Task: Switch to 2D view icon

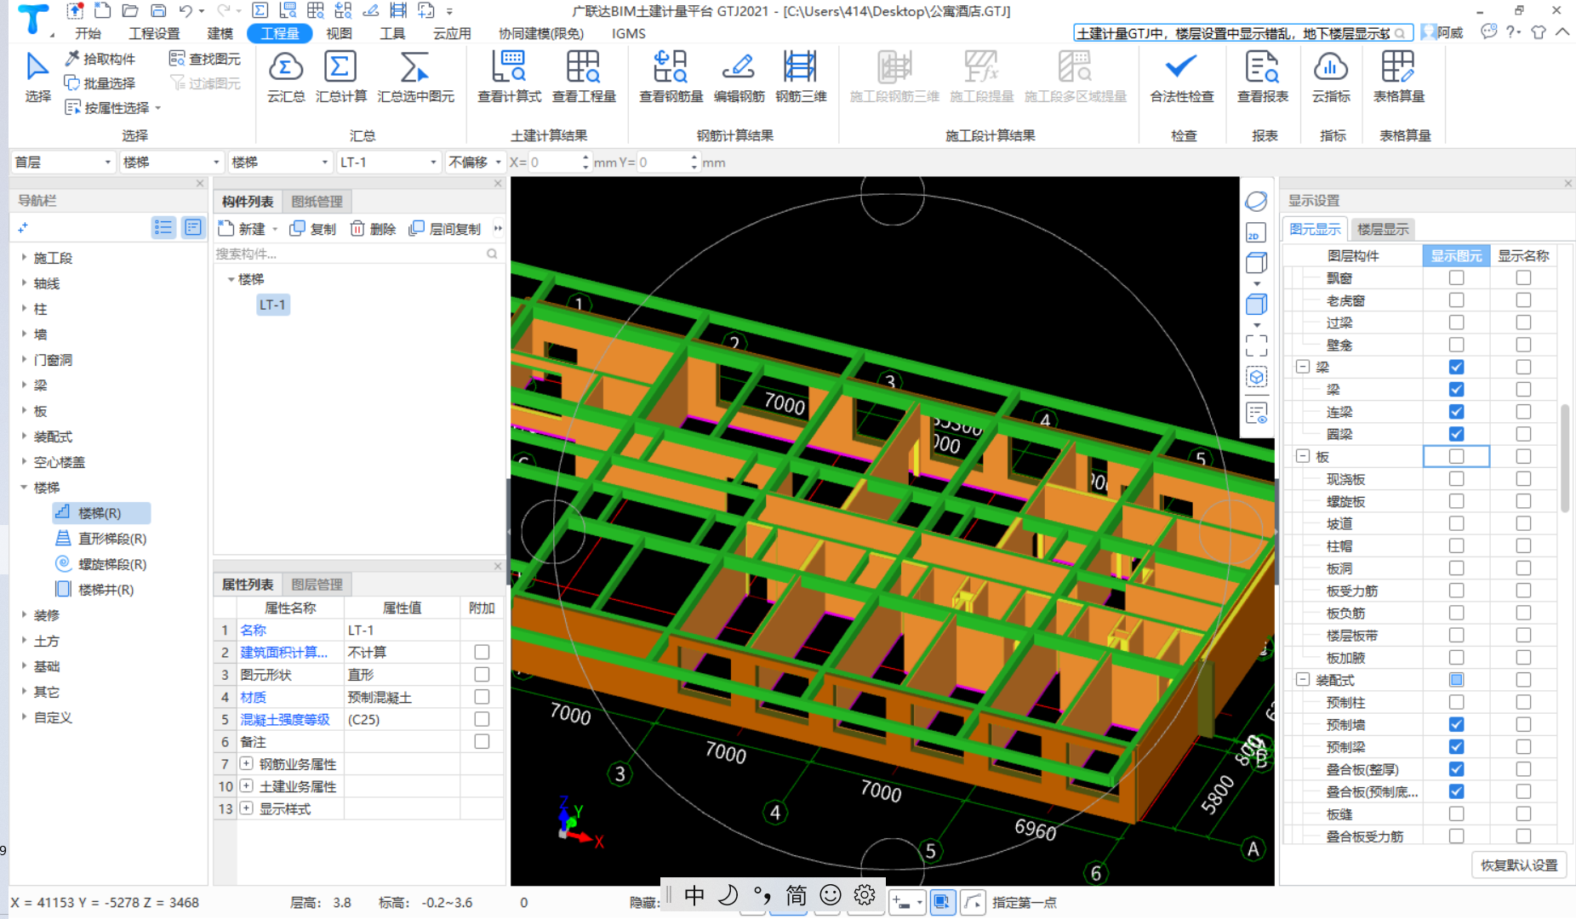Action: click(1256, 233)
